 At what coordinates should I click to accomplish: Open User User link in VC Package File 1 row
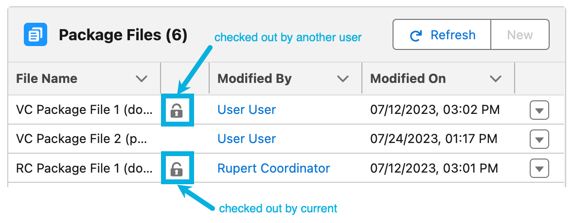click(247, 110)
